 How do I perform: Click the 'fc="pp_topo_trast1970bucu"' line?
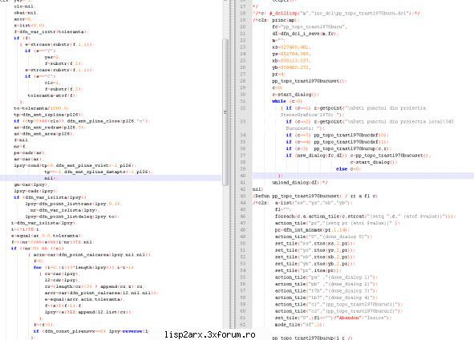(310, 27)
